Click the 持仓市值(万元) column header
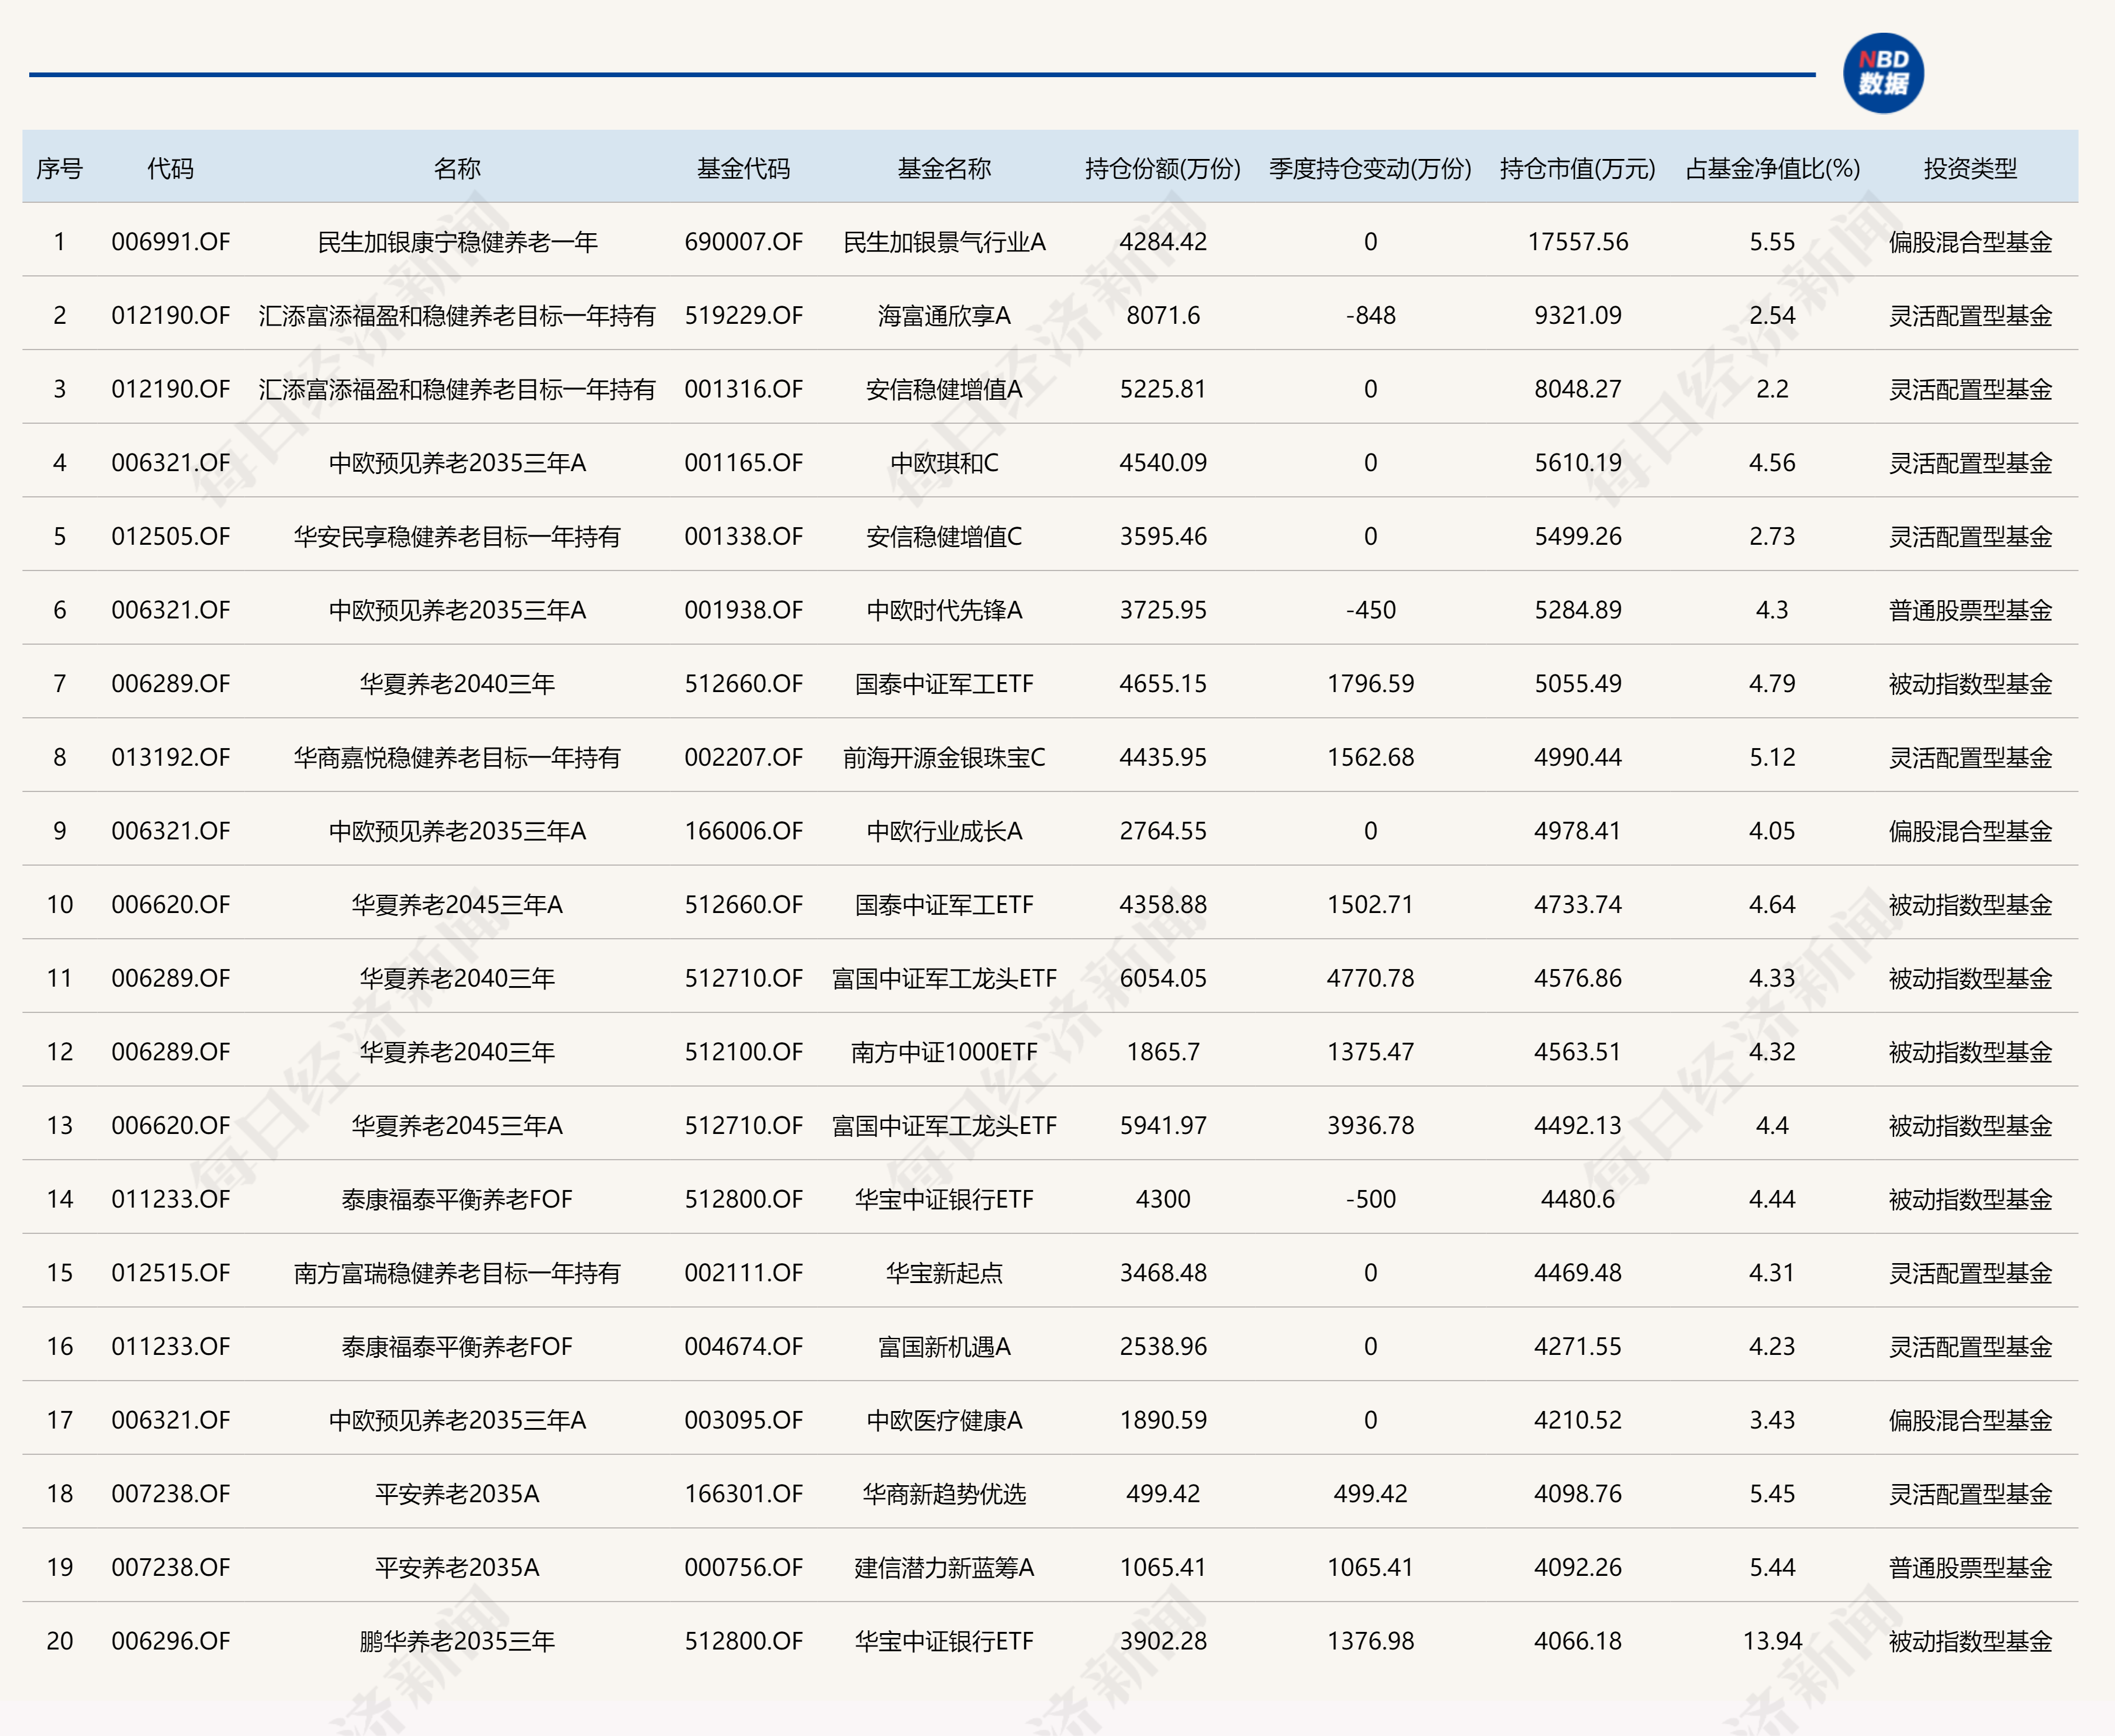This screenshot has width=2115, height=1736. click(x=1577, y=168)
